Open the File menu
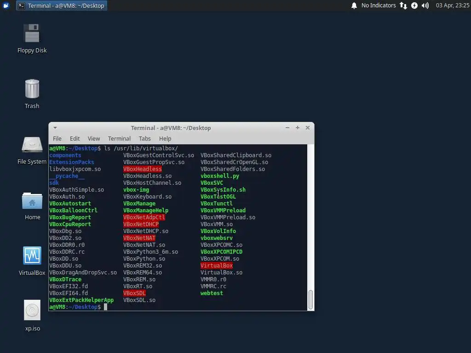The height and width of the screenshot is (353, 471). tap(57, 139)
